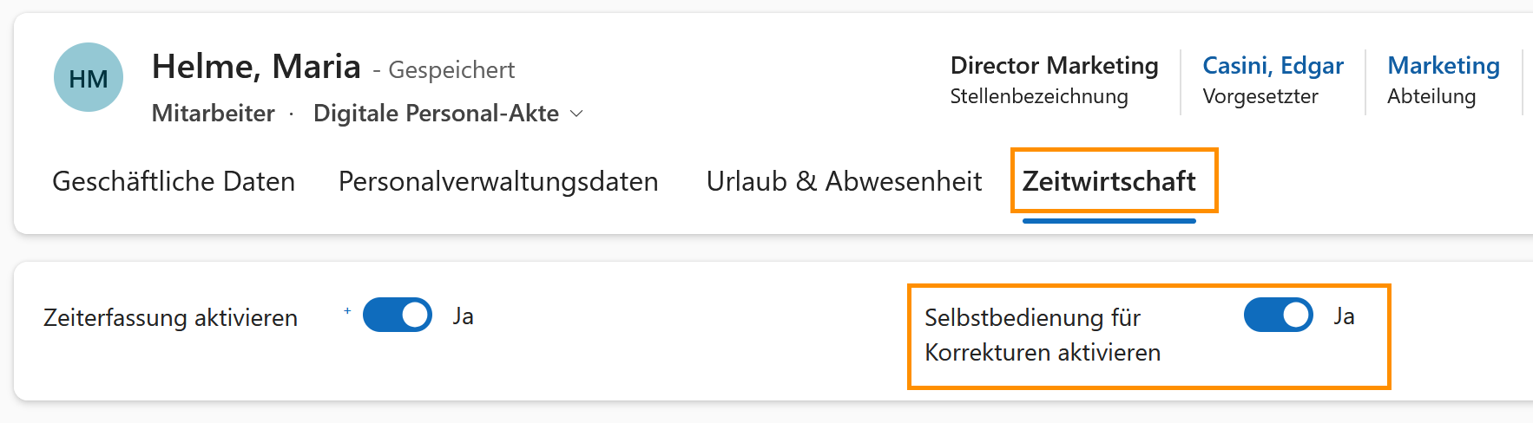Image resolution: width=1533 pixels, height=423 pixels.
Task: Select the Urlaub & Abwesenheit tab
Action: pyautogui.click(x=844, y=181)
